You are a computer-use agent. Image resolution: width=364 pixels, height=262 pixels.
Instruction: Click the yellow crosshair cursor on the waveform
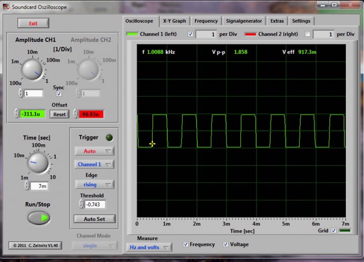coord(152,144)
